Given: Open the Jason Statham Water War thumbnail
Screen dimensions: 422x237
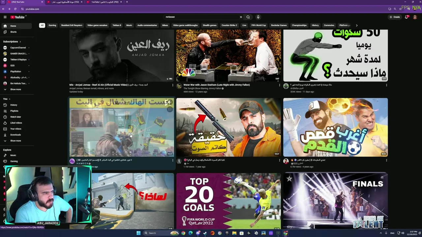Looking at the screenshot, I should click(228, 56).
